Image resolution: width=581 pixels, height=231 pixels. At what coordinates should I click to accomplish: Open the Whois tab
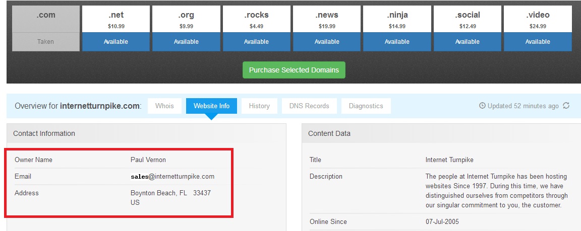pos(164,106)
